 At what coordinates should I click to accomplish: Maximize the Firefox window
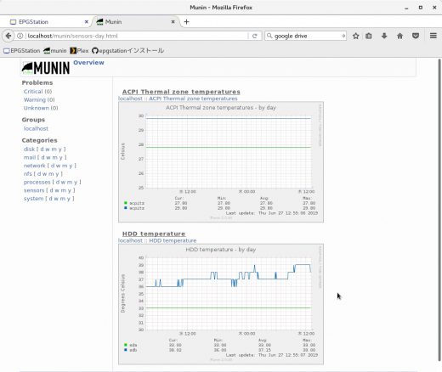click(x=421, y=8)
